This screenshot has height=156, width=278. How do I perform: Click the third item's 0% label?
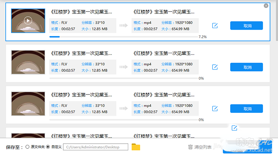click(x=201, y=119)
